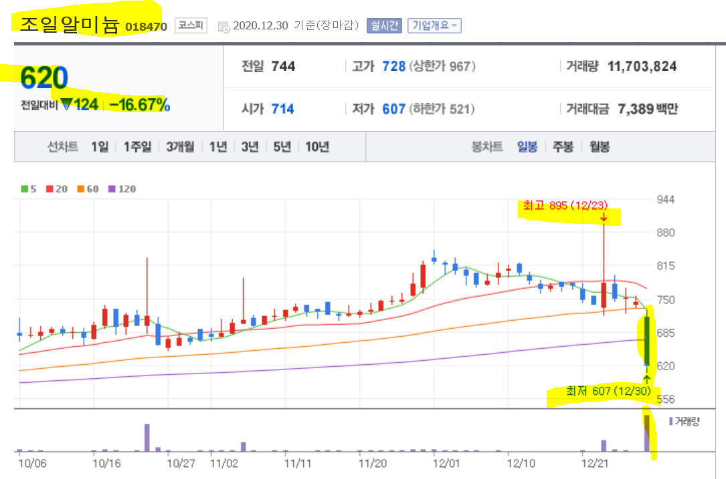Show the 10년 line chart

click(x=317, y=147)
